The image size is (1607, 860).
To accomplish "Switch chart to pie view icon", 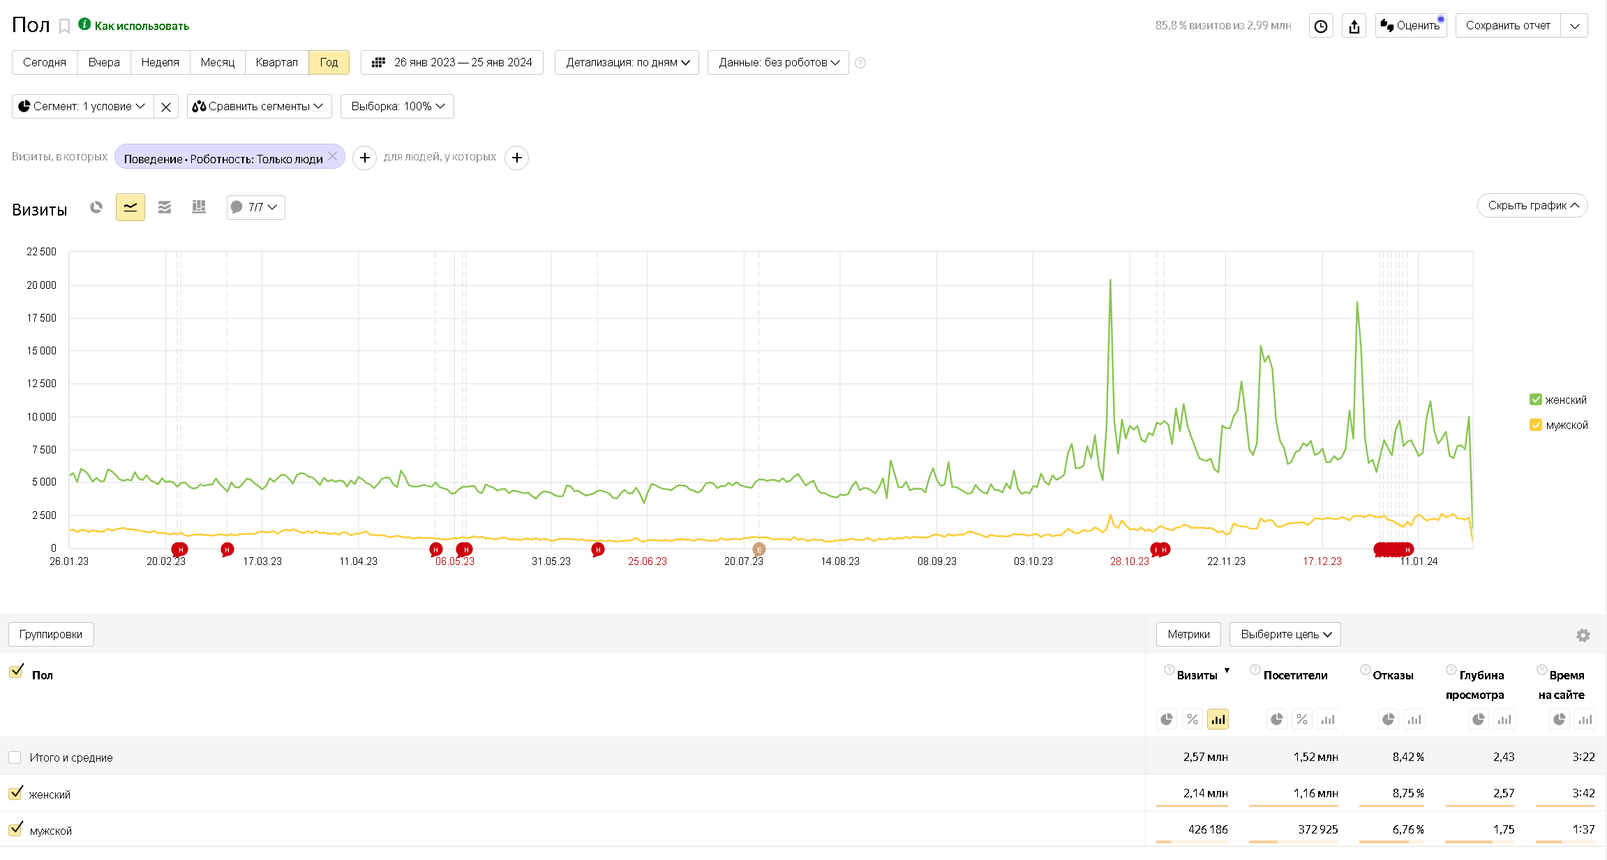I will pyautogui.click(x=96, y=207).
